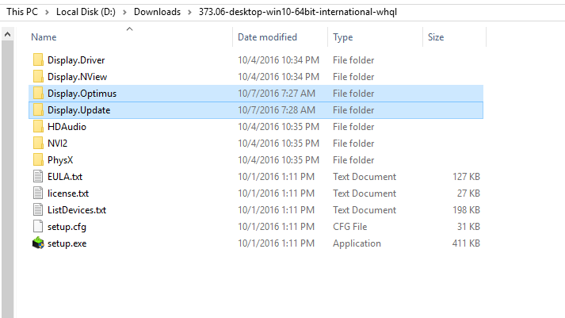Click the Display.Update folder icon
565x318 pixels.
[38, 109]
